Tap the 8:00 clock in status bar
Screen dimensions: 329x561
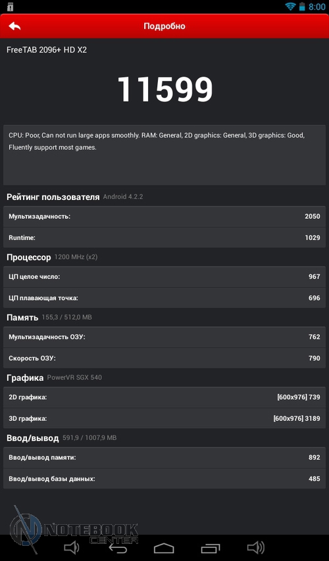click(x=317, y=7)
